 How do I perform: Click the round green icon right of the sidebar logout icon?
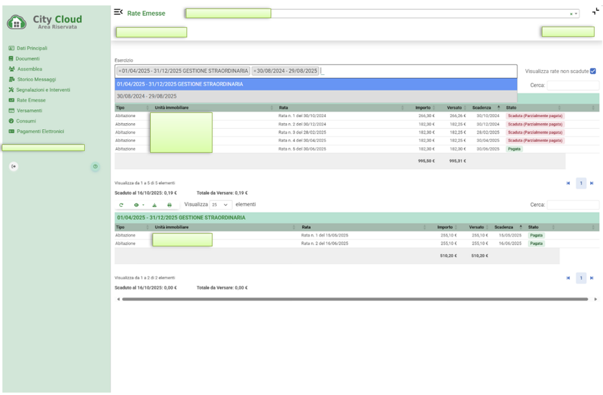click(95, 166)
